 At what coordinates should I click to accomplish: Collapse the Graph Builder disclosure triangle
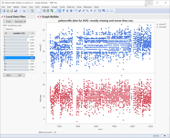click(38, 16)
